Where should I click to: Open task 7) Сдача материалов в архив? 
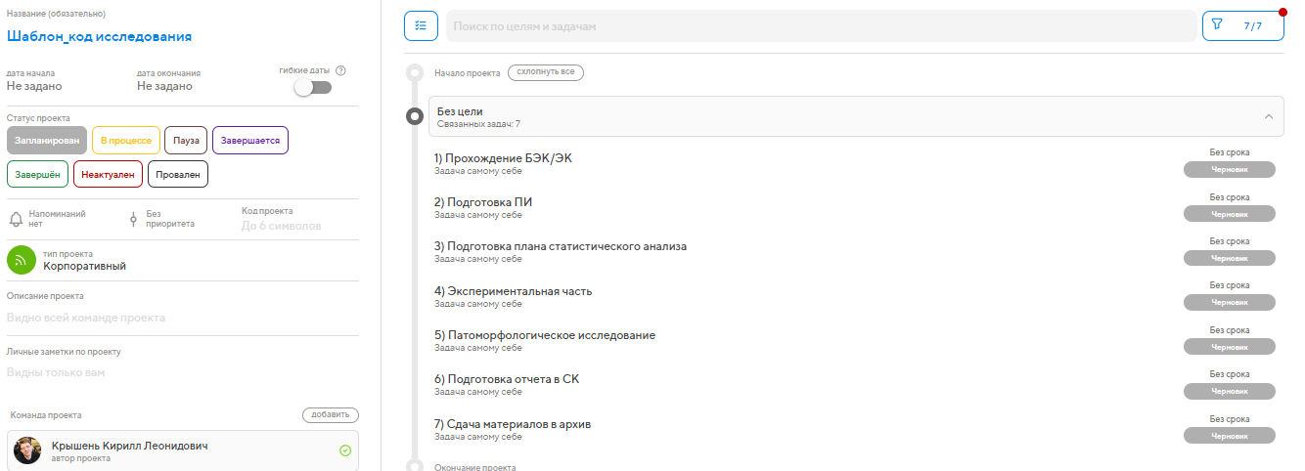coord(512,424)
